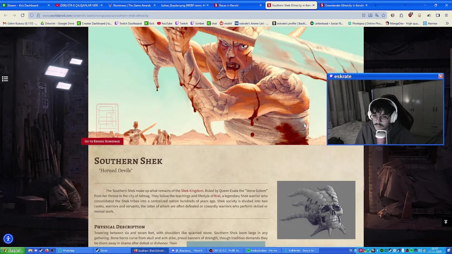Close the Races in Kenshi tab

(261, 5)
